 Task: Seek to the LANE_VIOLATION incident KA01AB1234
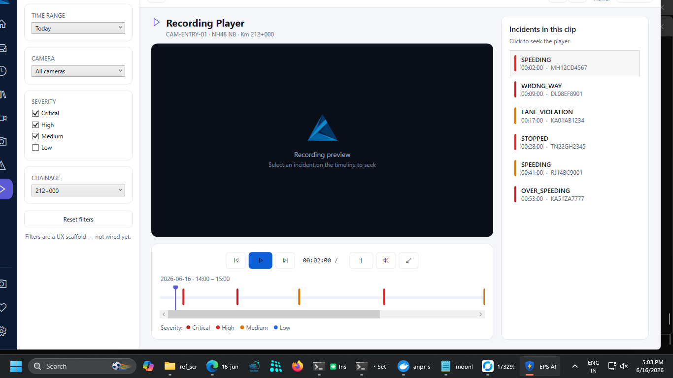coord(575,116)
